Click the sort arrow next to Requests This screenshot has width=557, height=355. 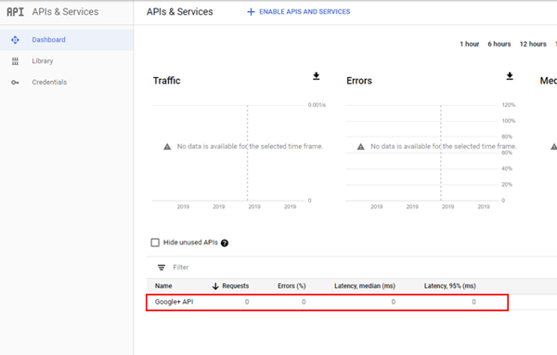pyautogui.click(x=215, y=286)
